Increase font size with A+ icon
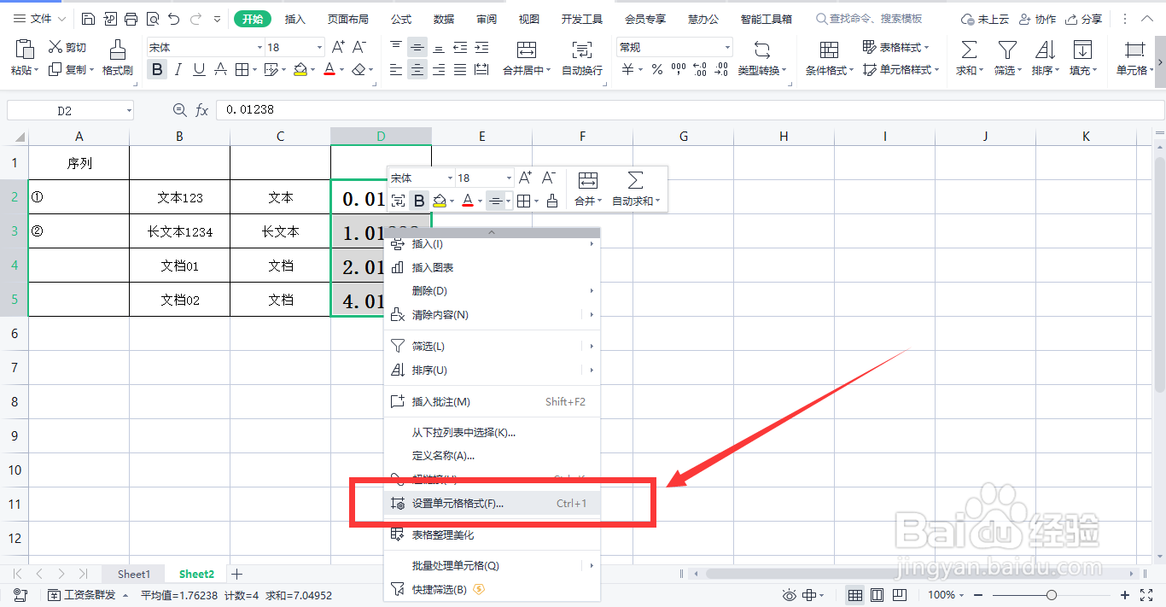 point(338,47)
